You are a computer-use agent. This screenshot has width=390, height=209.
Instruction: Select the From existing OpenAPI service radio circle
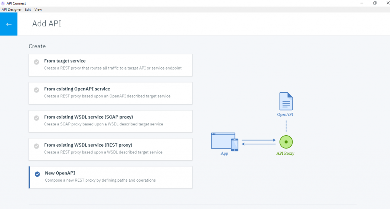[x=37, y=90]
